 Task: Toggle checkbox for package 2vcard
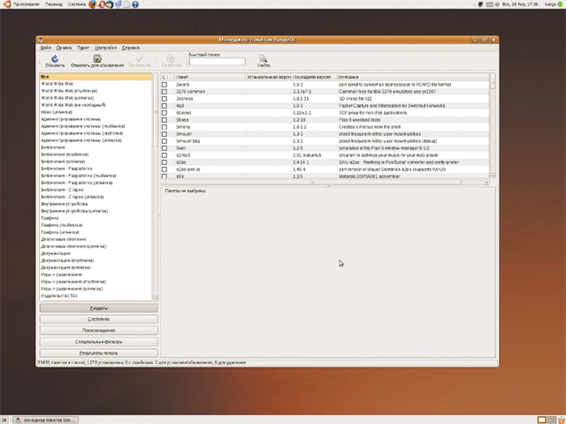tap(164, 85)
